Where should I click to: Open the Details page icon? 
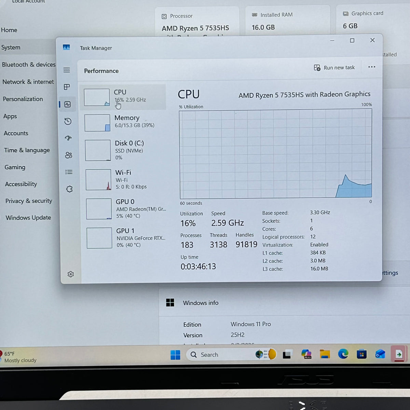coord(69,172)
